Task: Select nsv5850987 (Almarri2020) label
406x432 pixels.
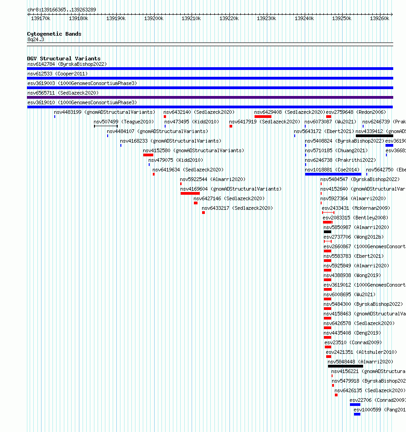Action: pos(357,228)
